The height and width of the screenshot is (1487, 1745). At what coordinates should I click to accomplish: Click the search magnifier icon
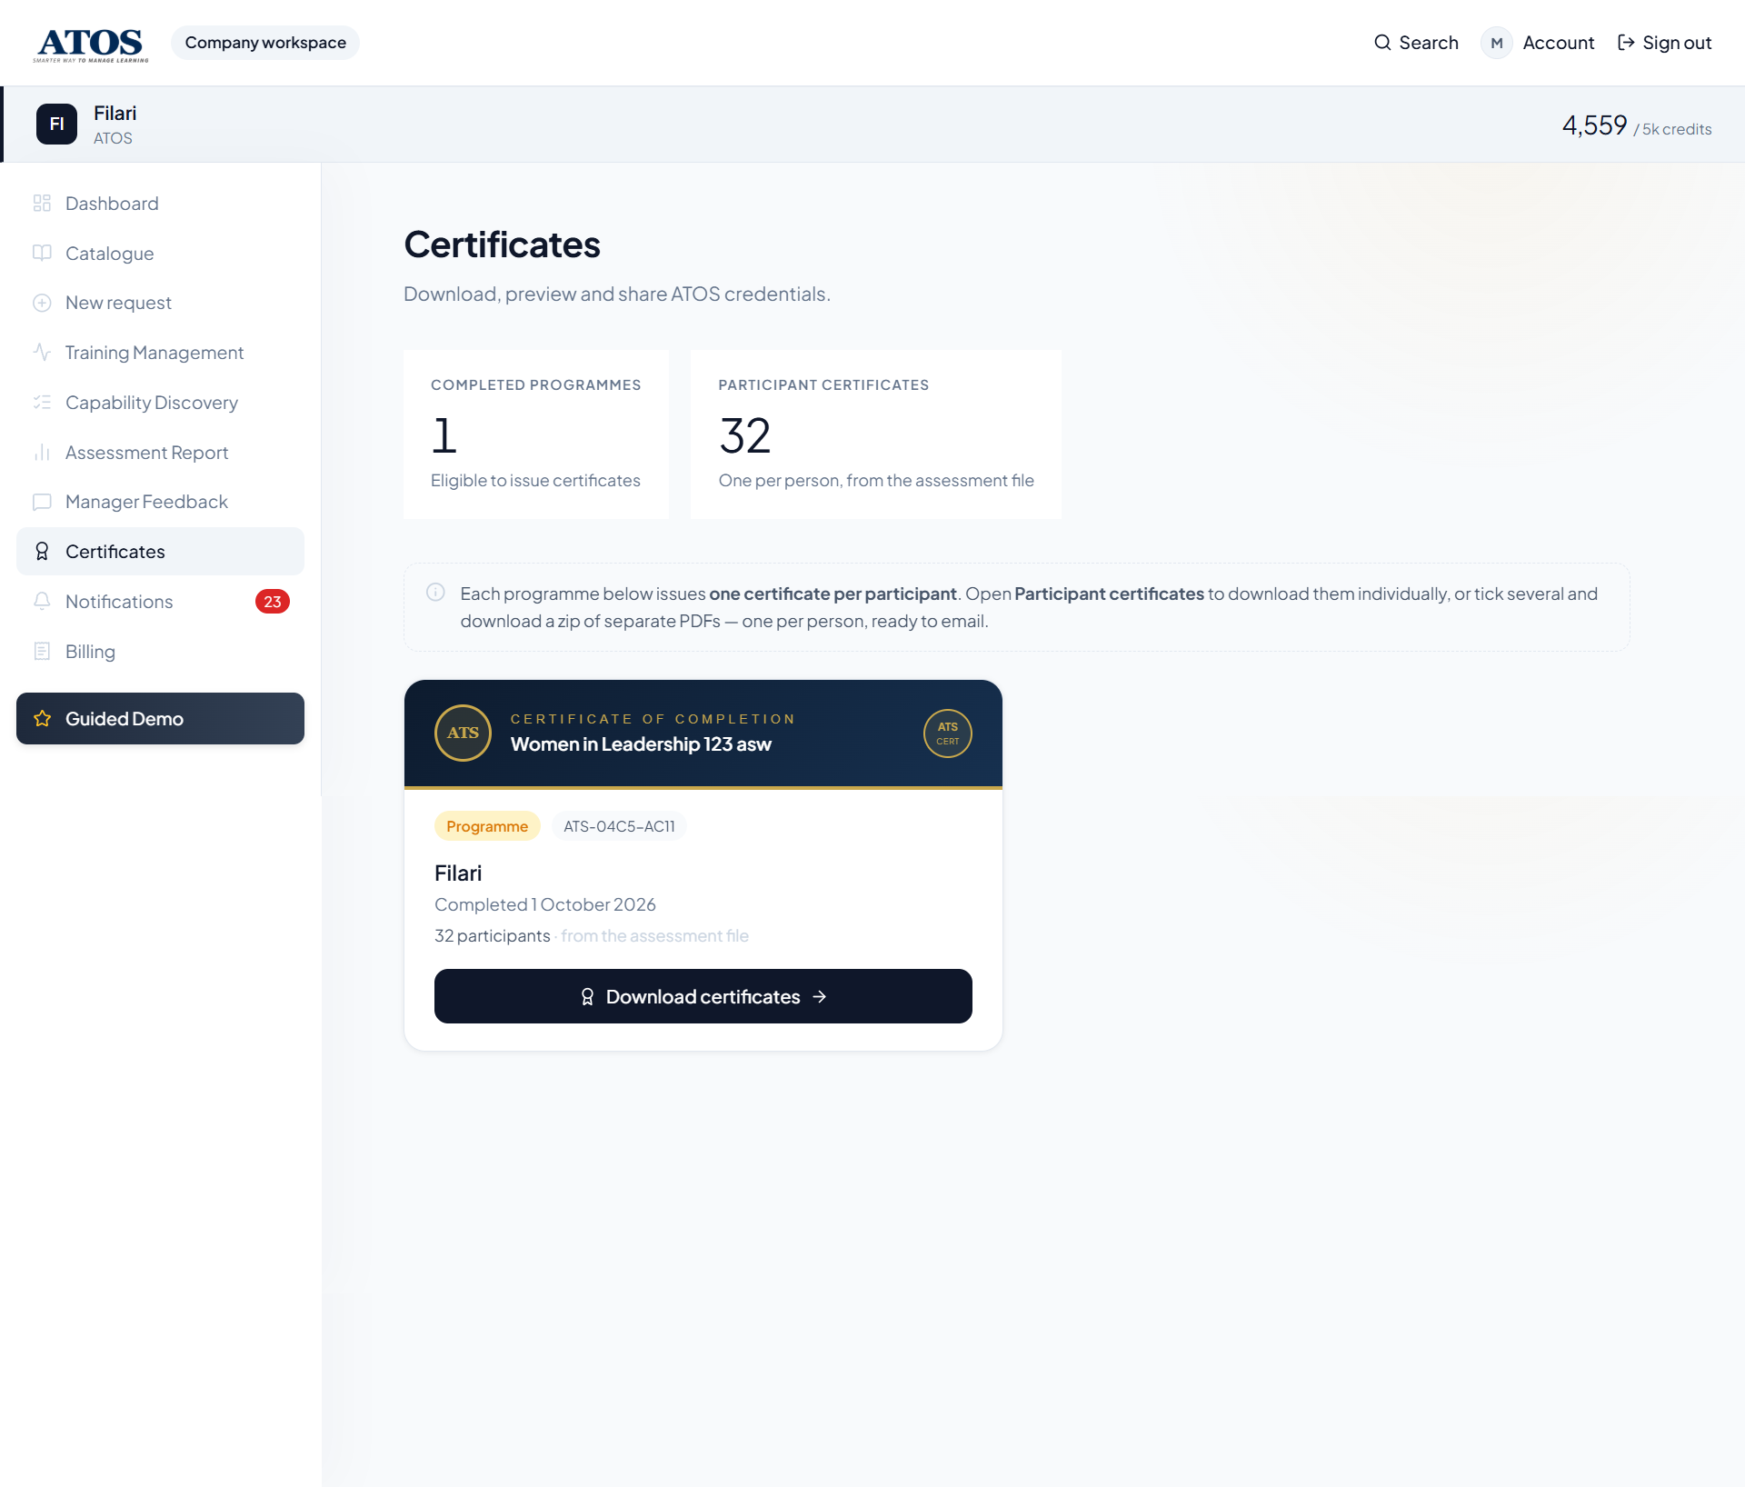pos(1382,43)
